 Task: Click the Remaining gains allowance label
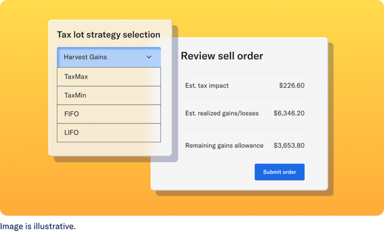pyautogui.click(x=224, y=145)
